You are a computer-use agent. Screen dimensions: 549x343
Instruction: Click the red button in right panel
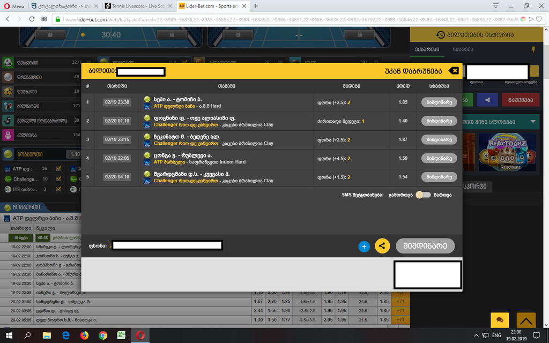[x=520, y=100]
